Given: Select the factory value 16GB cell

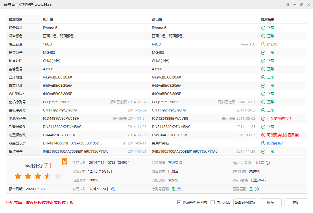Looking at the screenshot, I should [x=47, y=44].
